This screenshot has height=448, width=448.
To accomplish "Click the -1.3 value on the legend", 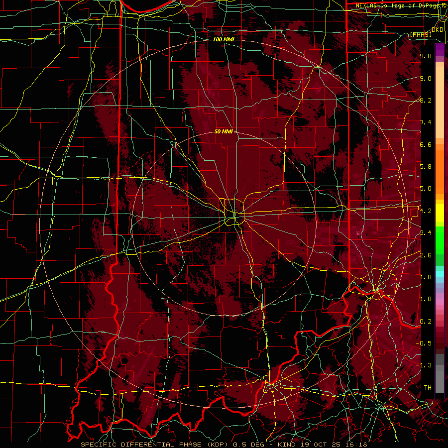I will 424,365.
